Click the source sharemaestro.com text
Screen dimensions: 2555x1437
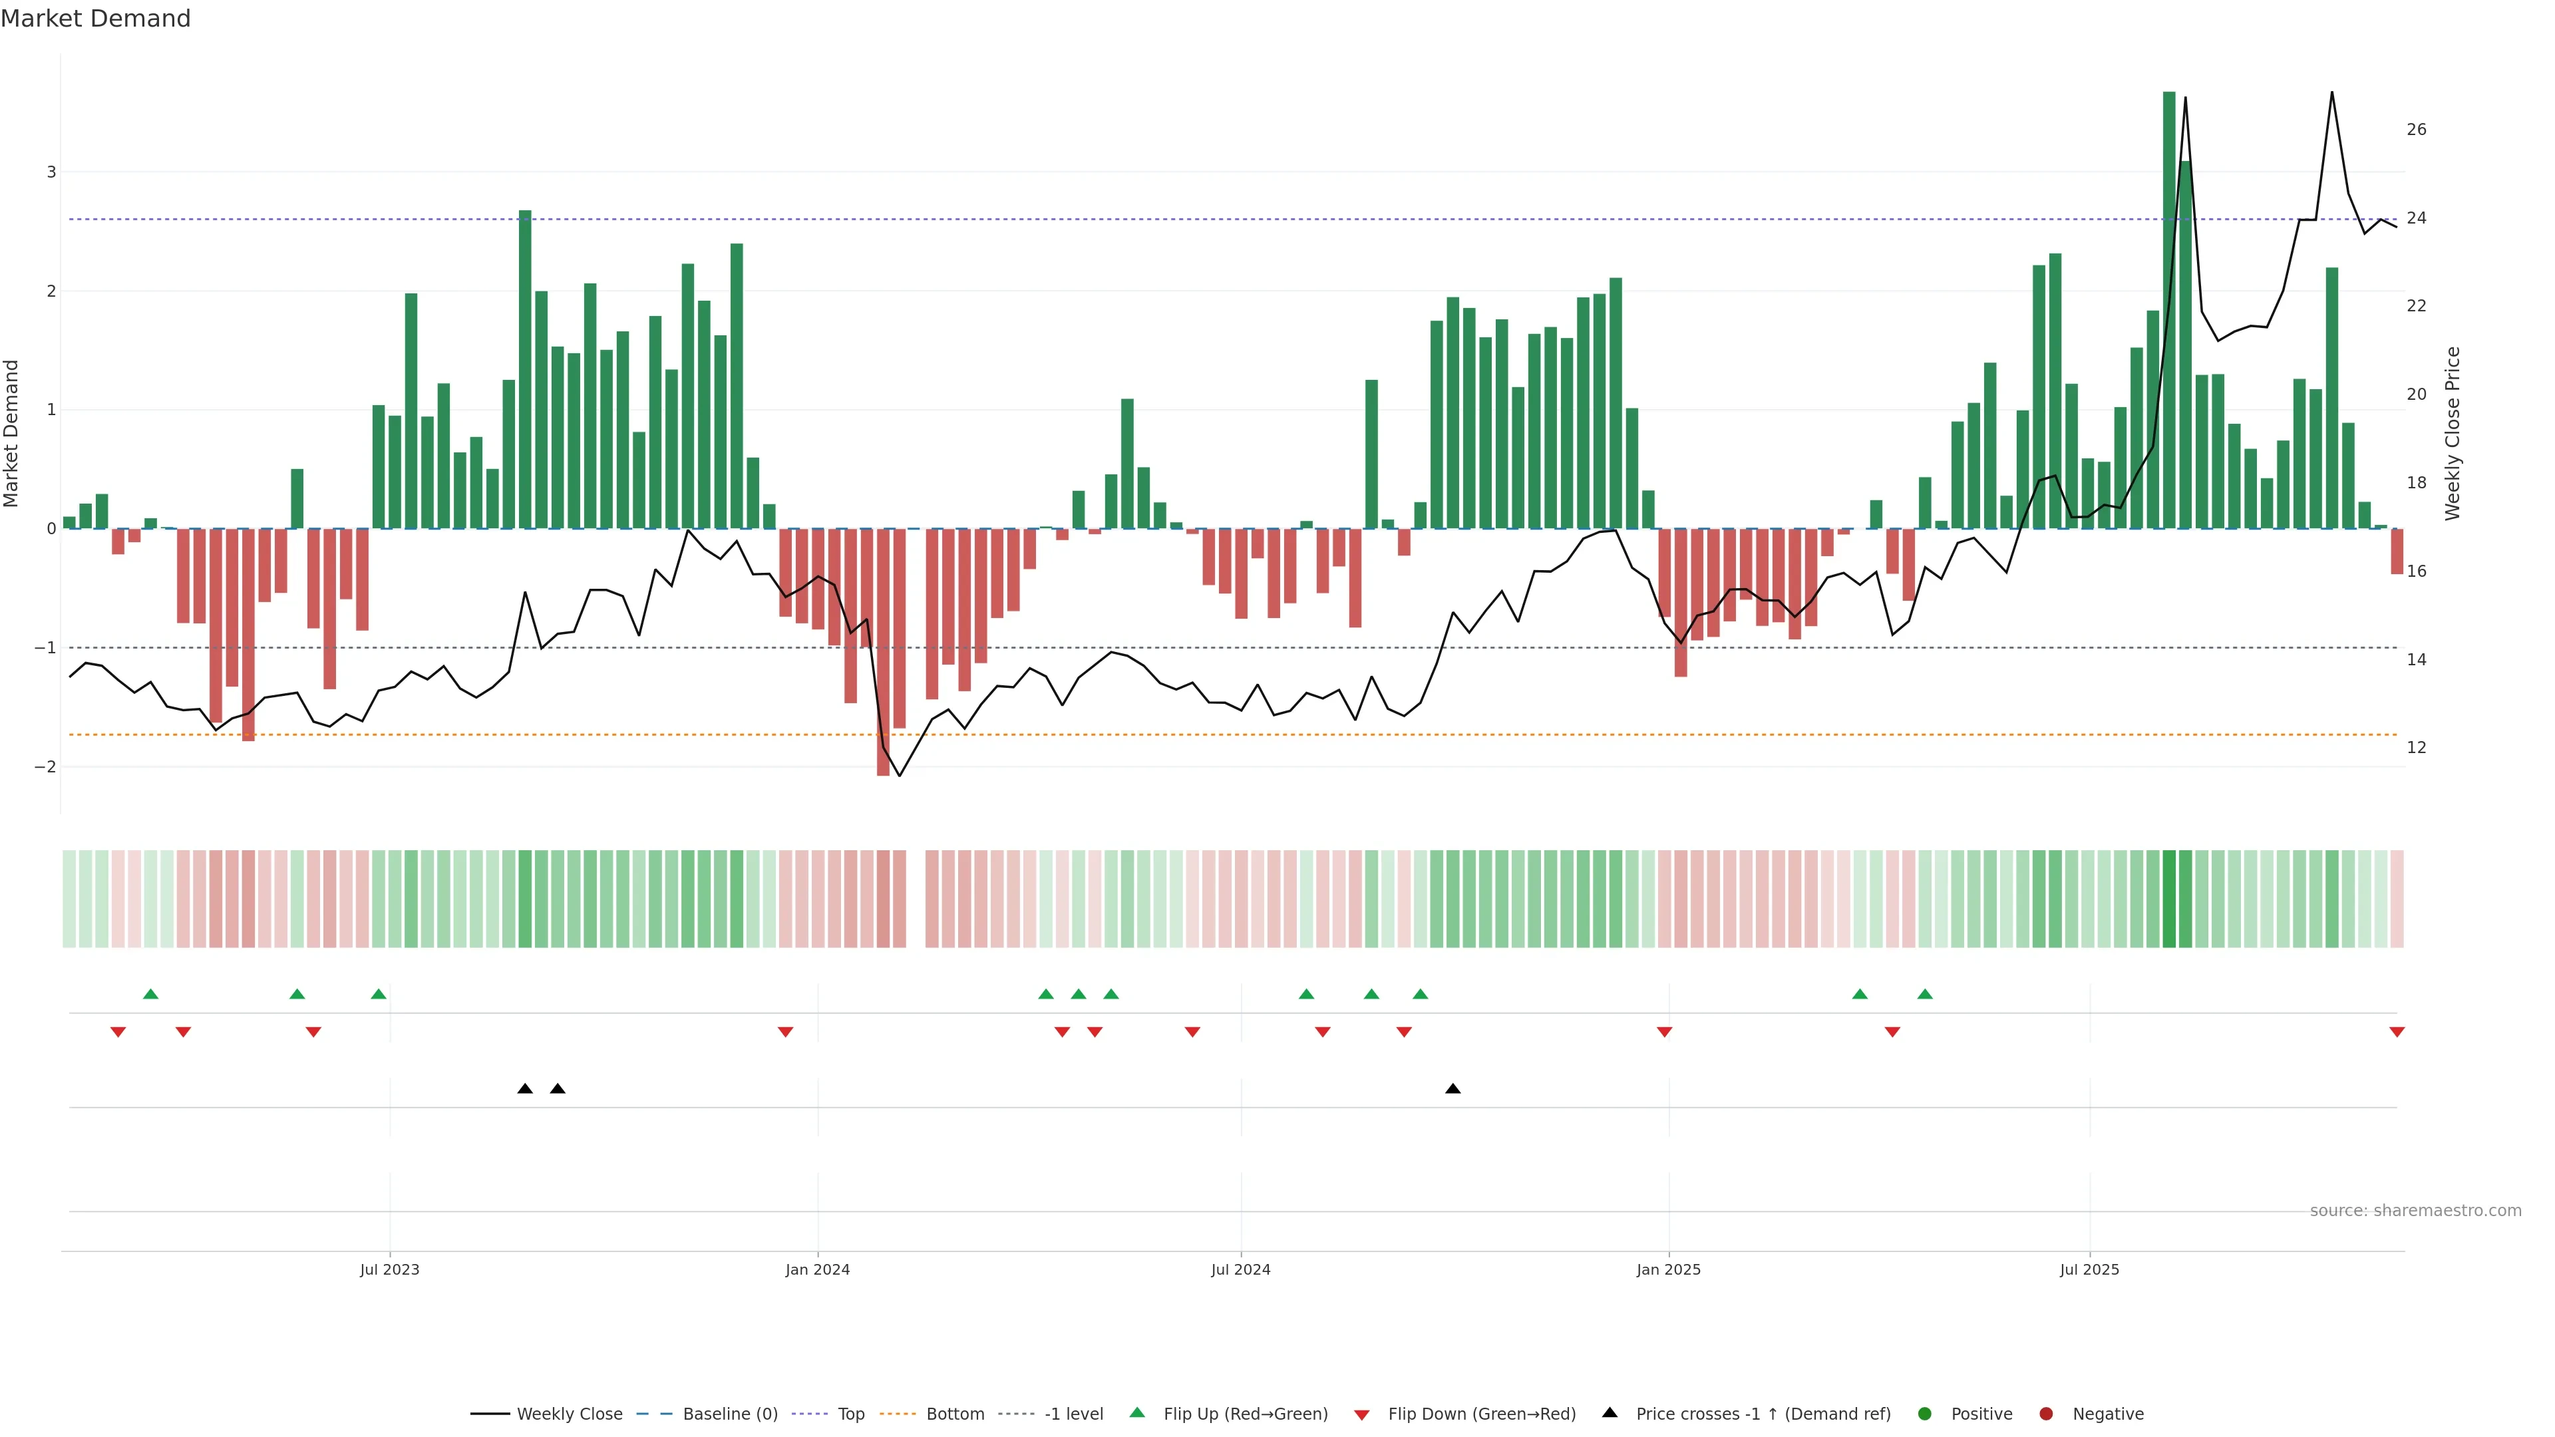(x=2415, y=1210)
